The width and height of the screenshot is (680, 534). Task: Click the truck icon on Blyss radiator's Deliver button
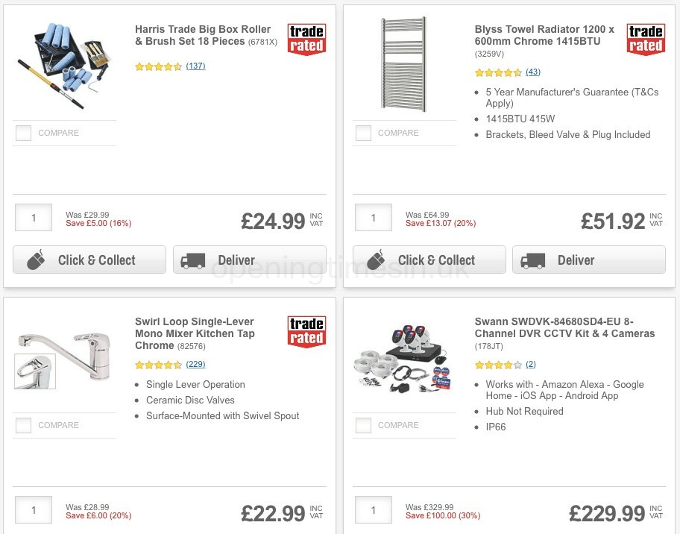click(532, 260)
